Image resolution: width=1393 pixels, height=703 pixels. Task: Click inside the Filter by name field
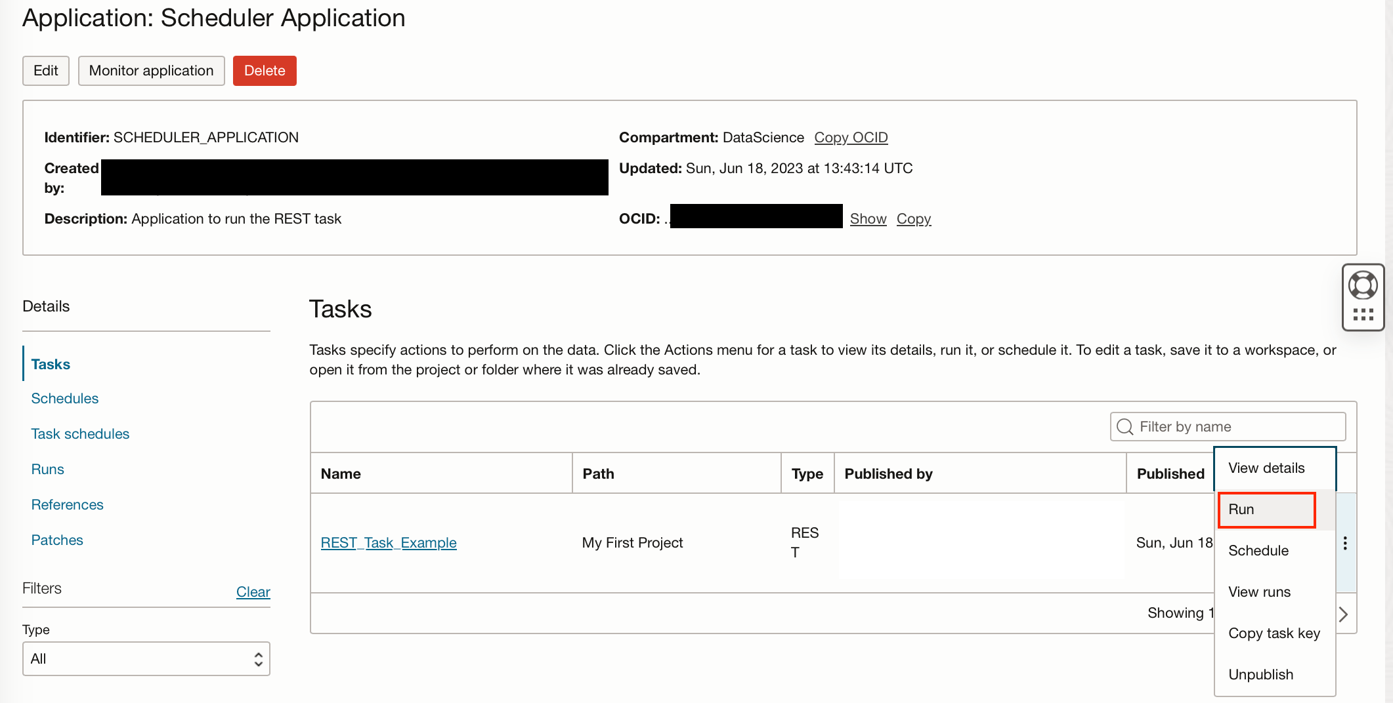1228,426
